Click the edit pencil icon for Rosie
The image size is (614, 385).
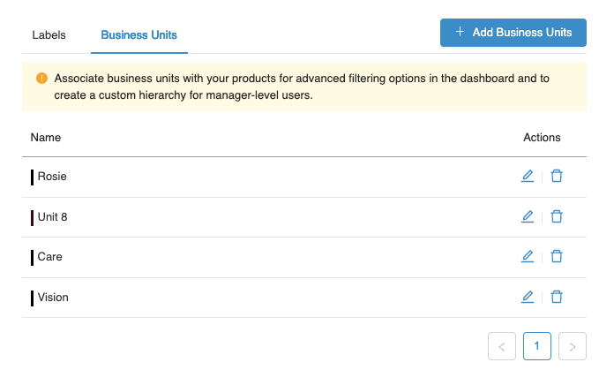tap(528, 176)
